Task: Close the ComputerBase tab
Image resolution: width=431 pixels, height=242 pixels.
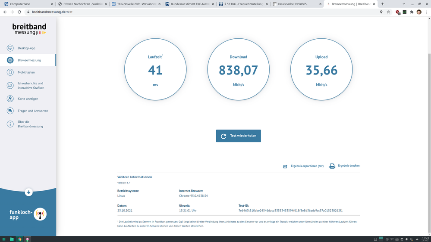Action: pos(52,4)
